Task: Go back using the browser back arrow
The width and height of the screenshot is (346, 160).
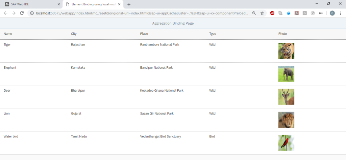Action: coord(5,13)
